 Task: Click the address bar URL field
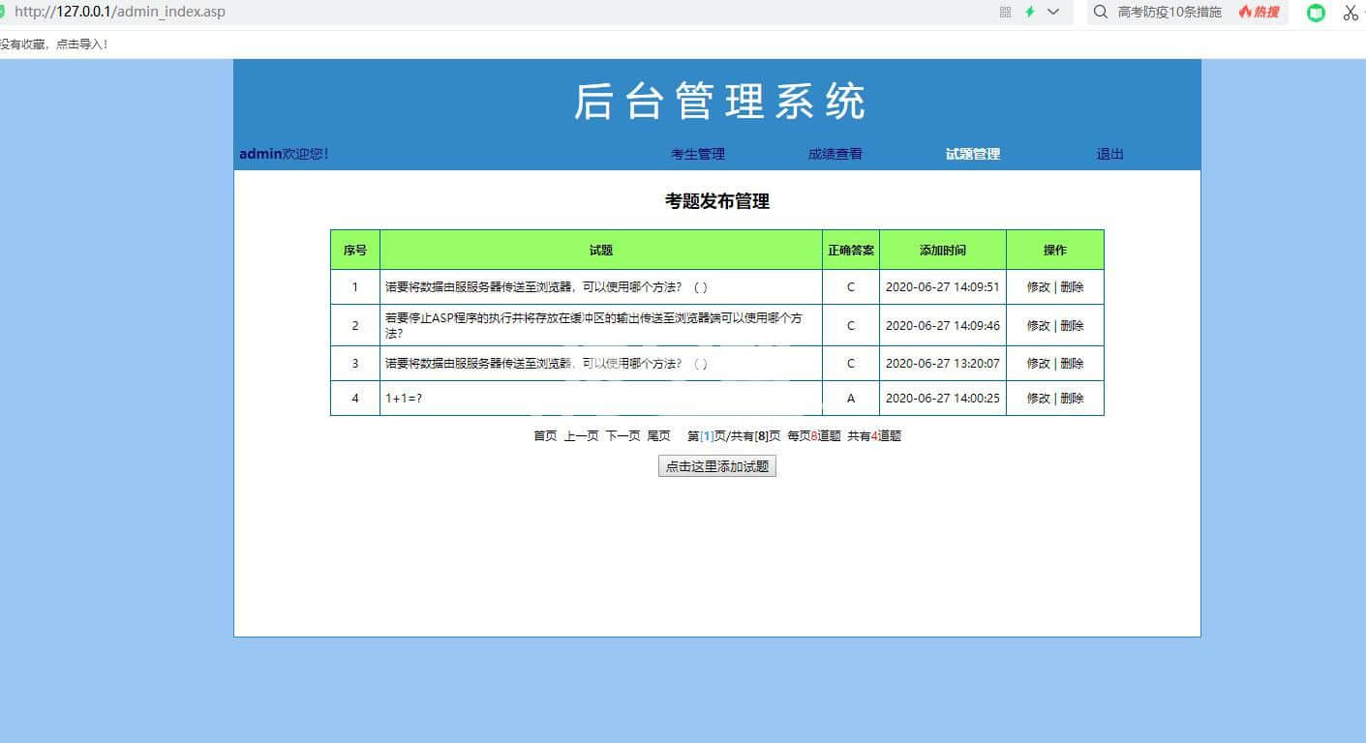click(x=484, y=13)
